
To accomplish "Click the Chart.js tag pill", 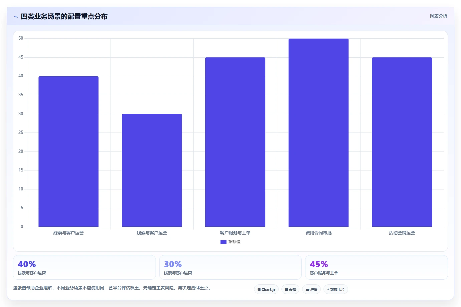I will 266,289.
